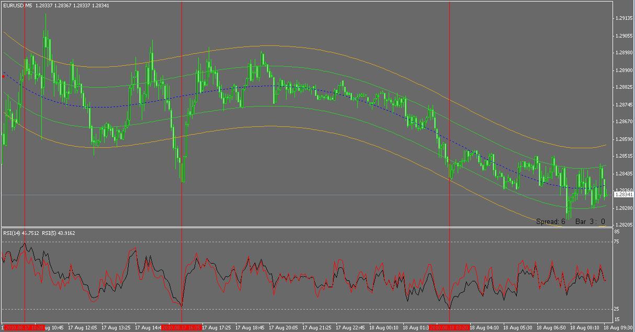Click the 18 Aug 09:30 time label
The image size is (635, 332).
click(x=618, y=328)
